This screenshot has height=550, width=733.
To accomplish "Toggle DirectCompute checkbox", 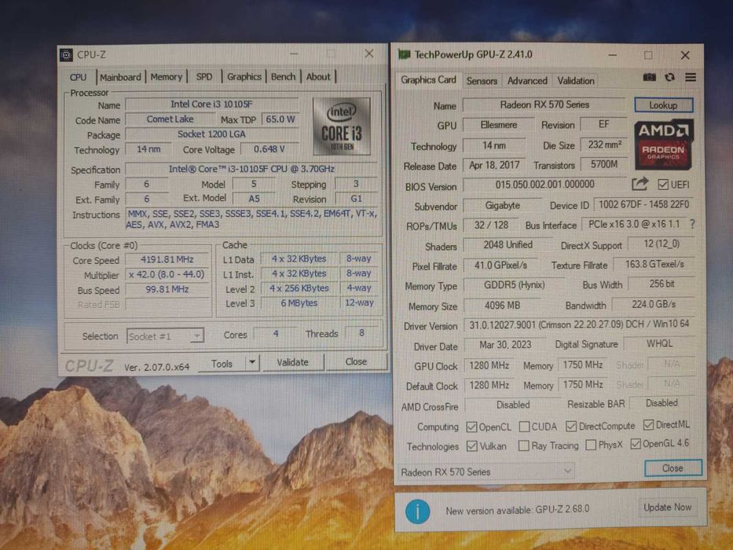I will coord(571,426).
